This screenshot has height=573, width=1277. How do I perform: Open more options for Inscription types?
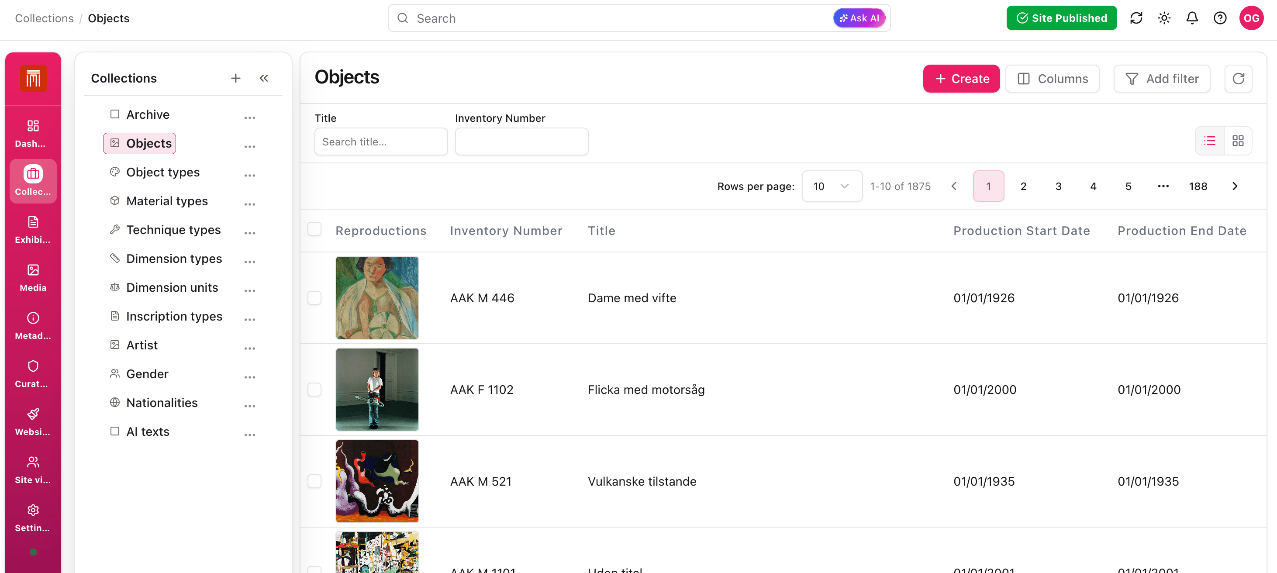click(x=249, y=320)
